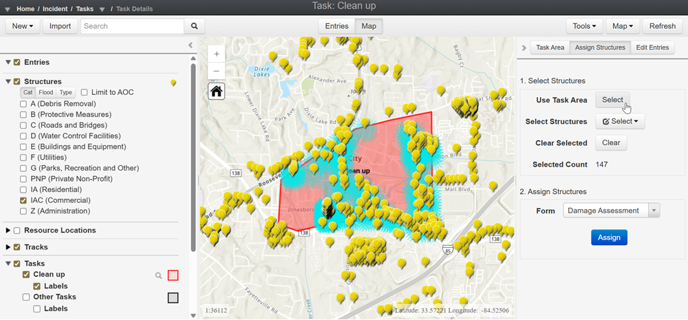Screen dimensions: 688x320
Task: Open the Form Damage Assessment combo box
Action: point(611,211)
